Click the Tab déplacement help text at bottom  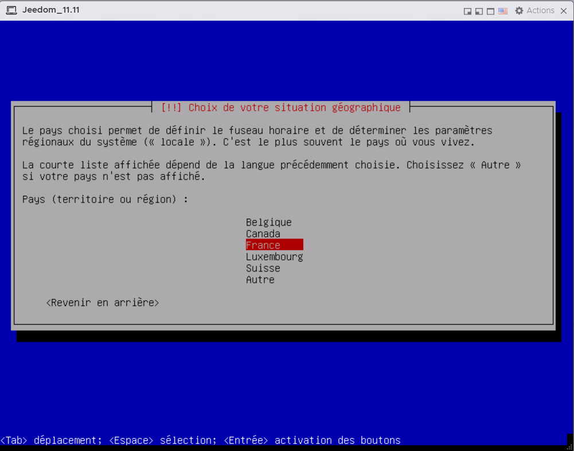pos(51,440)
